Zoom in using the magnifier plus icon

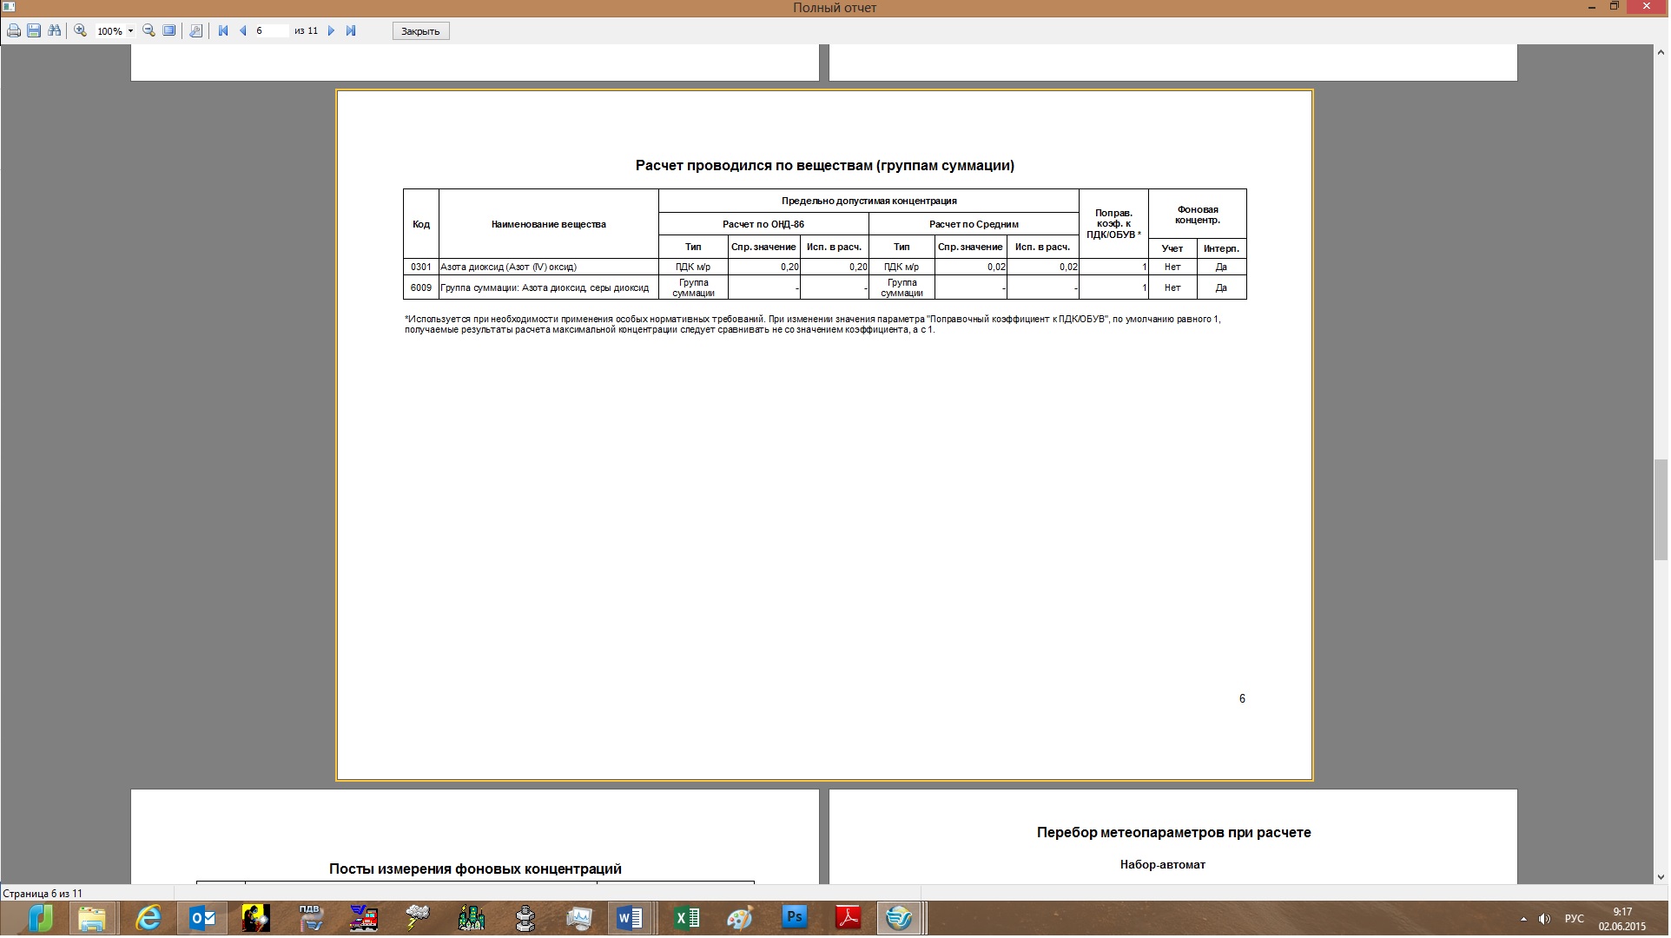tap(81, 31)
